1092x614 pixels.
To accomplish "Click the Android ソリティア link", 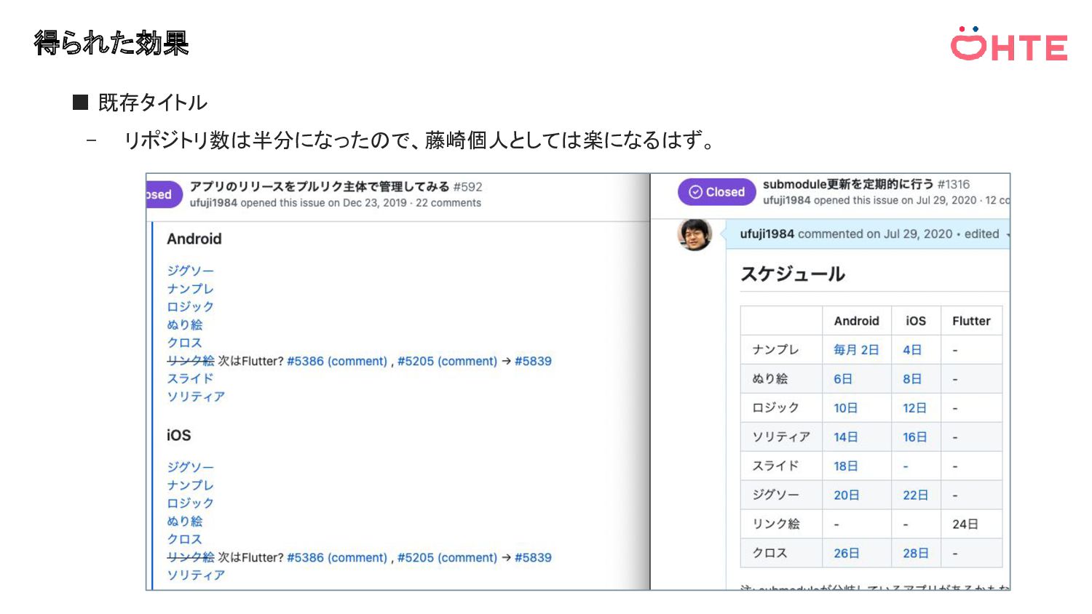I will (196, 396).
